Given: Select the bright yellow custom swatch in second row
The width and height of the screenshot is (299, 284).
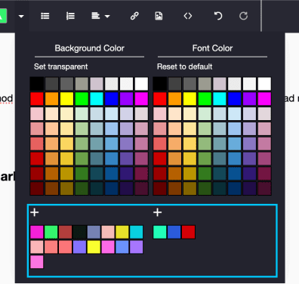Looking at the screenshot, I should click(94, 247).
